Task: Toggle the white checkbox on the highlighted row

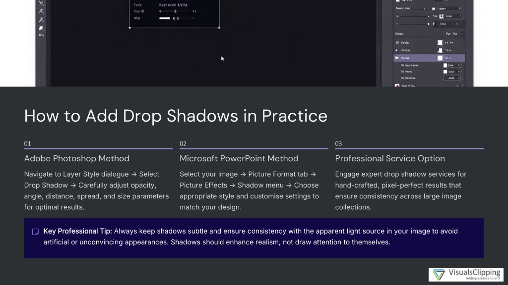Action: tap(440, 58)
